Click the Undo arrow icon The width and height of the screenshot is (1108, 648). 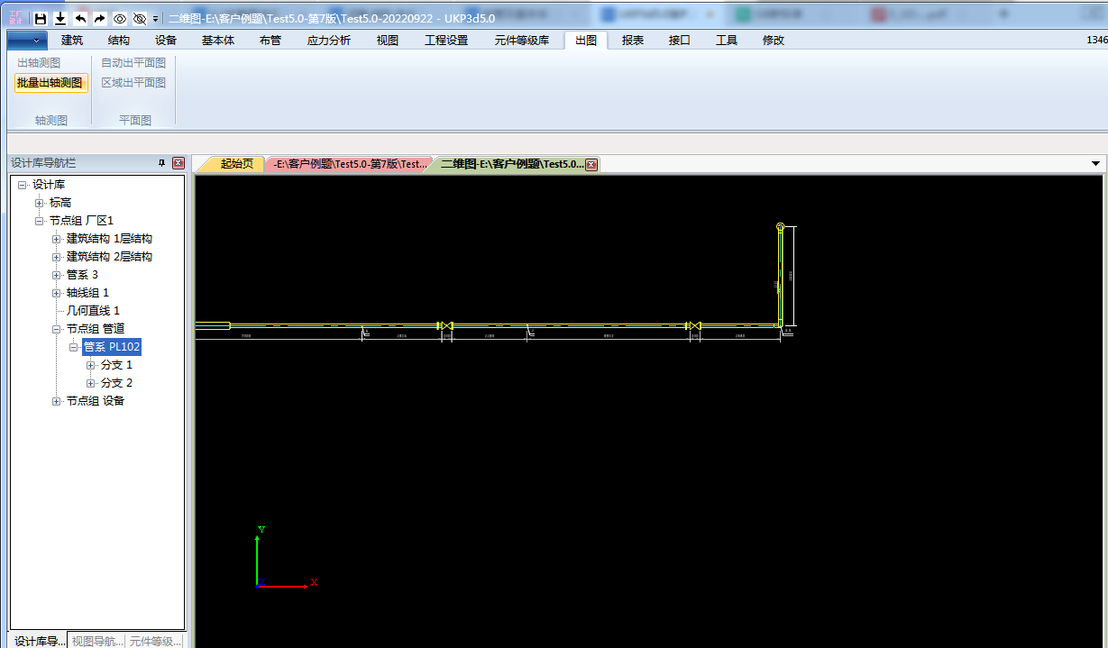coord(80,18)
